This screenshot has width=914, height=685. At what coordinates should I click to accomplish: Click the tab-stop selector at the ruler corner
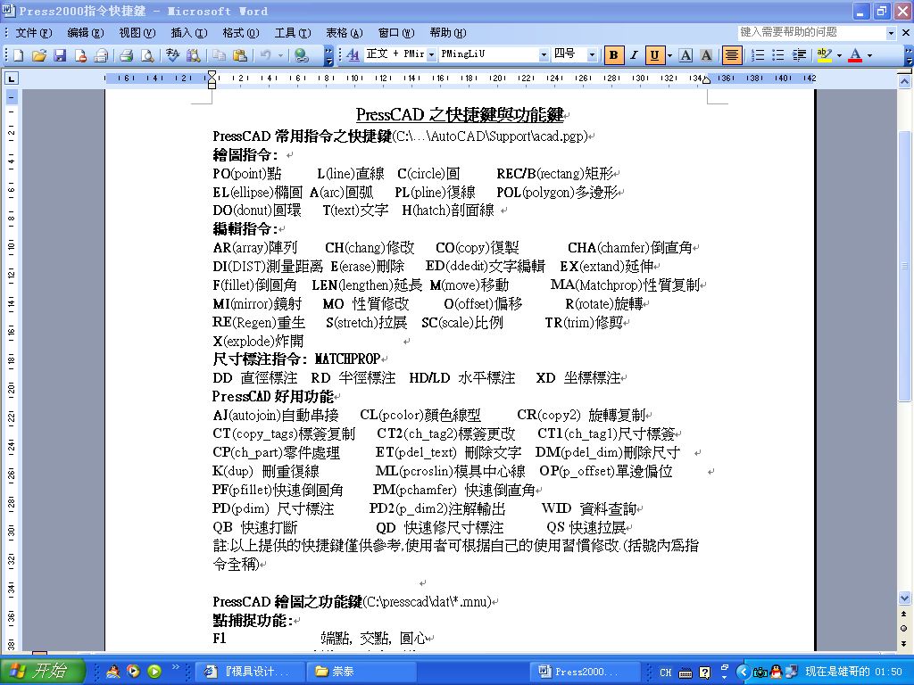pyautogui.click(x=11, y=78)
